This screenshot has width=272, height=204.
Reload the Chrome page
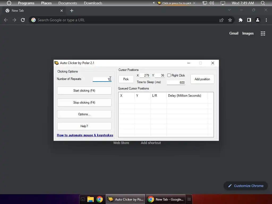pos(23,20)
